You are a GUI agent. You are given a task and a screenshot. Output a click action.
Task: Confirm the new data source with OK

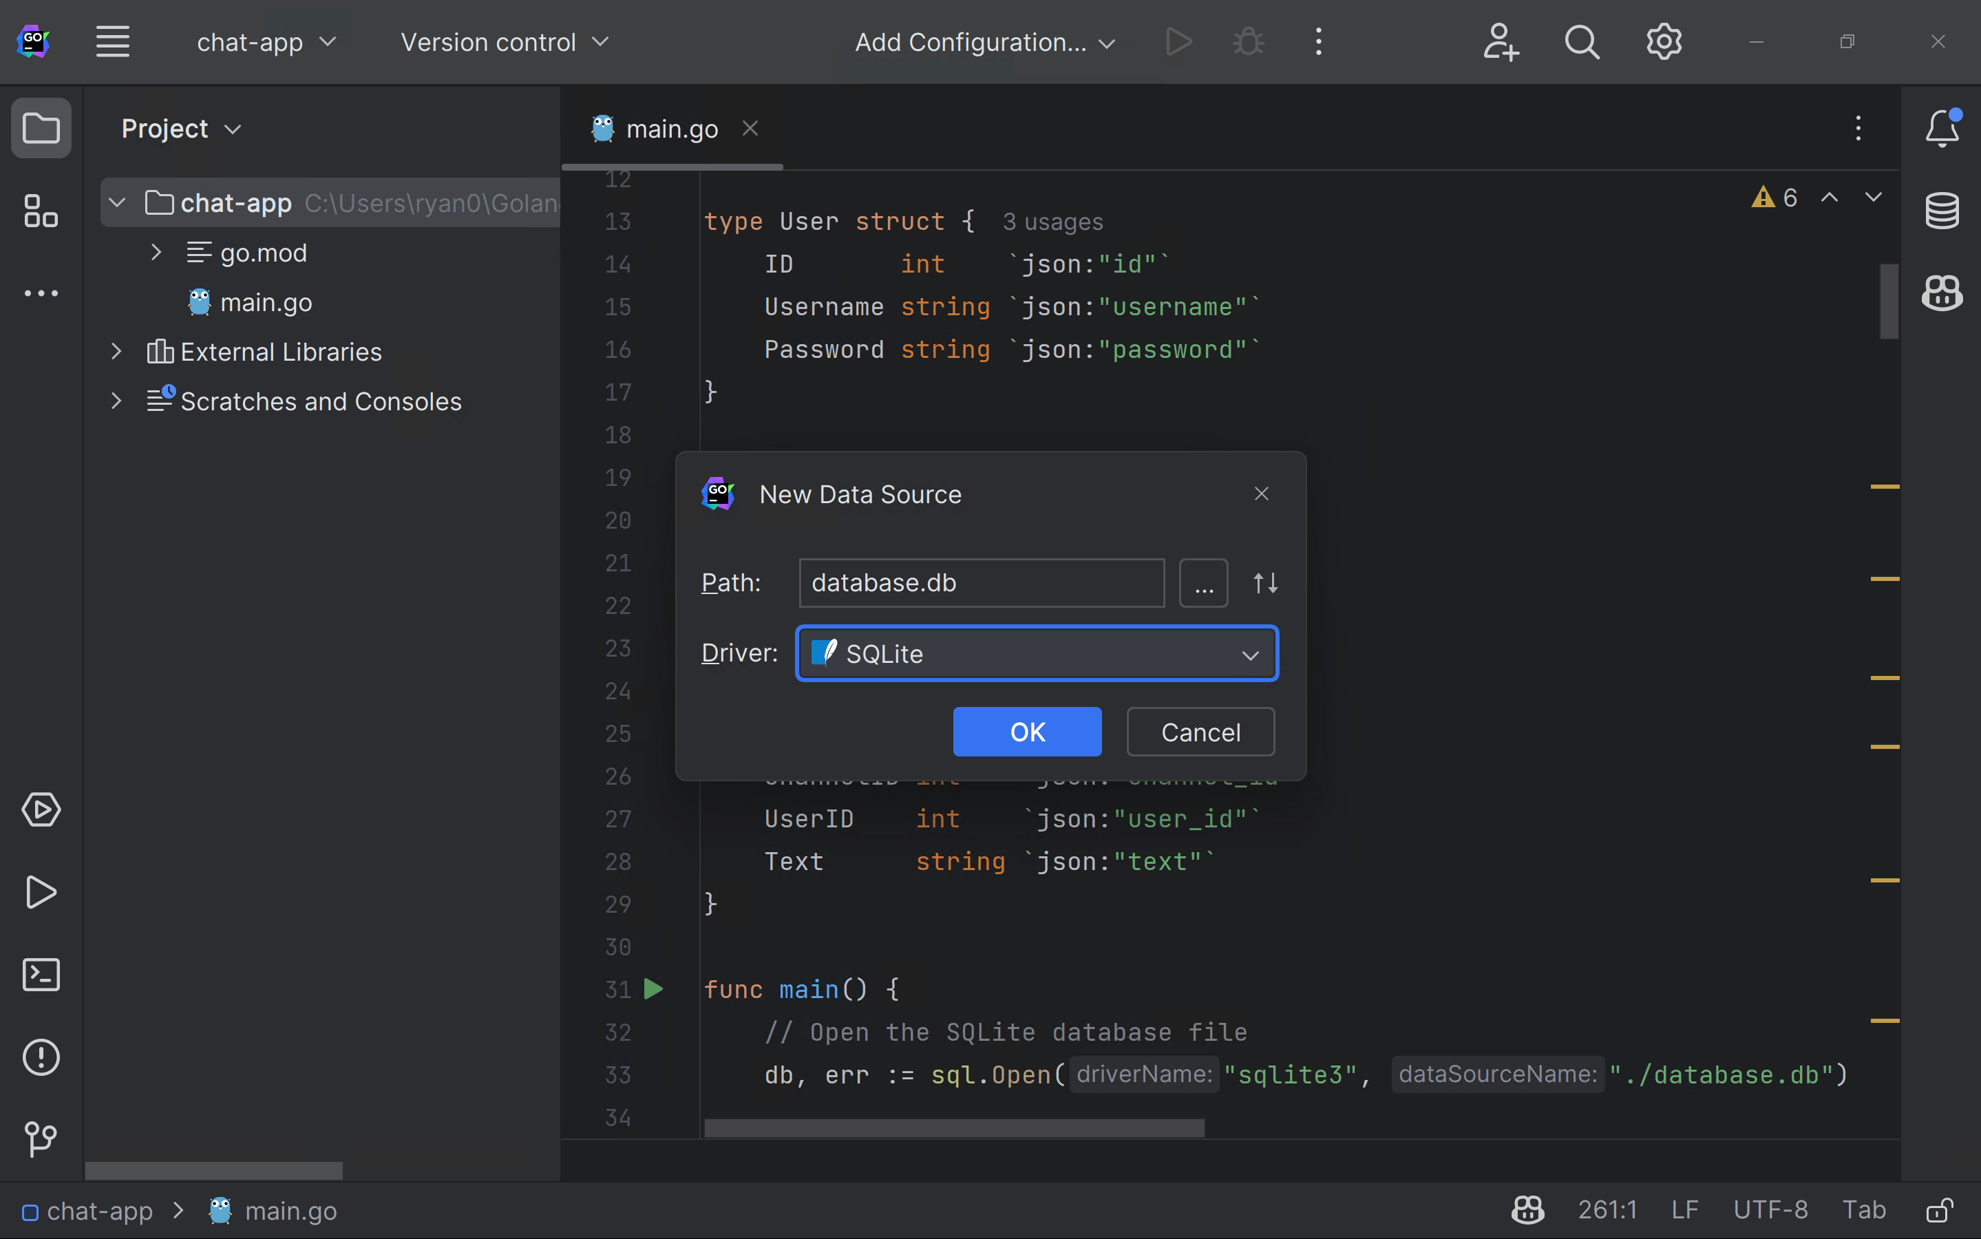click(x=1026, y=732)
